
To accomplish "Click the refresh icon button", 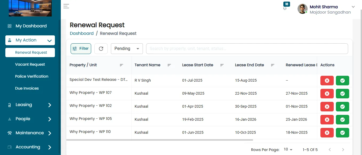I will pos(101,49).
